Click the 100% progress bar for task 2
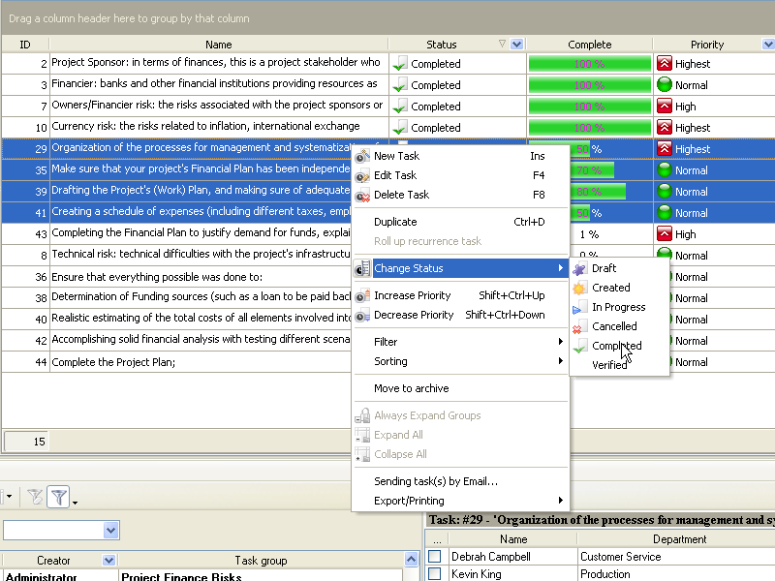775x581 pixels. click(x=589, y=64)
